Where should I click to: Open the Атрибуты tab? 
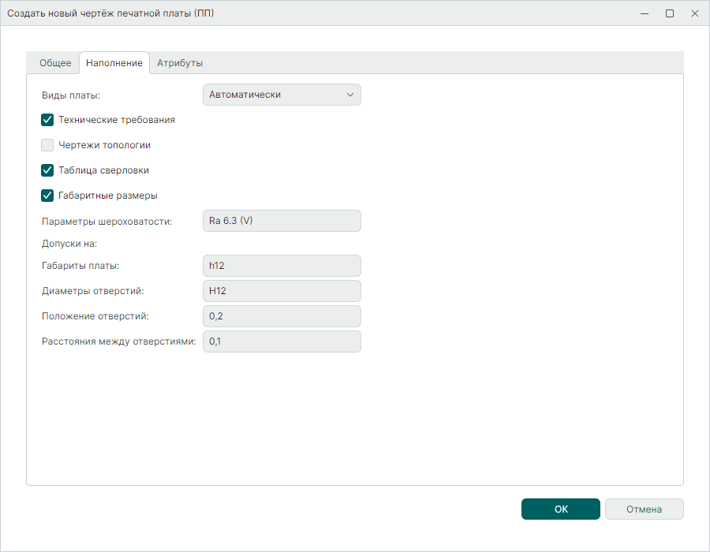[180, 63]
